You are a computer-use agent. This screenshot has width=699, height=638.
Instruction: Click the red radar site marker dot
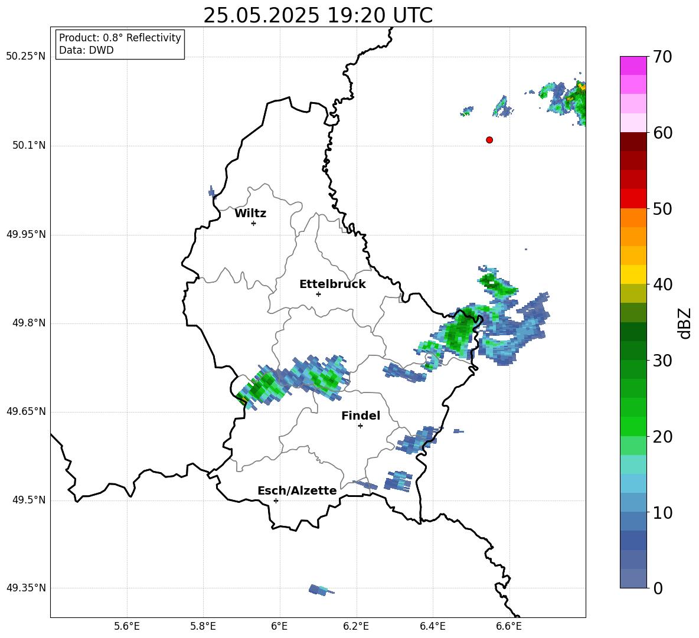(x=489, y=140)
